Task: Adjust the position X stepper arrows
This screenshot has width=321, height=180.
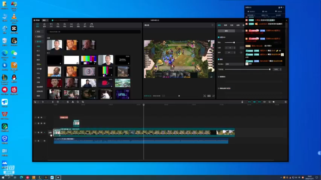Action: click(x=234, y=48)
